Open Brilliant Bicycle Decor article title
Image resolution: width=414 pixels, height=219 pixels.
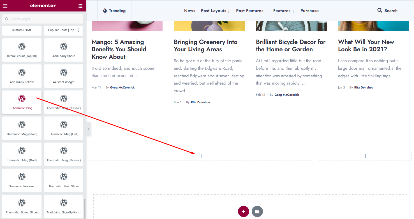click(291, 46)
